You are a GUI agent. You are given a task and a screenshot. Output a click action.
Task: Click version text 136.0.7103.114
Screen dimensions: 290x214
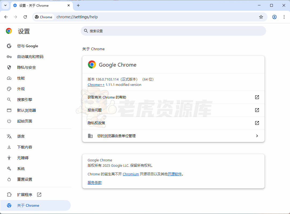click(x=107, y=79)
